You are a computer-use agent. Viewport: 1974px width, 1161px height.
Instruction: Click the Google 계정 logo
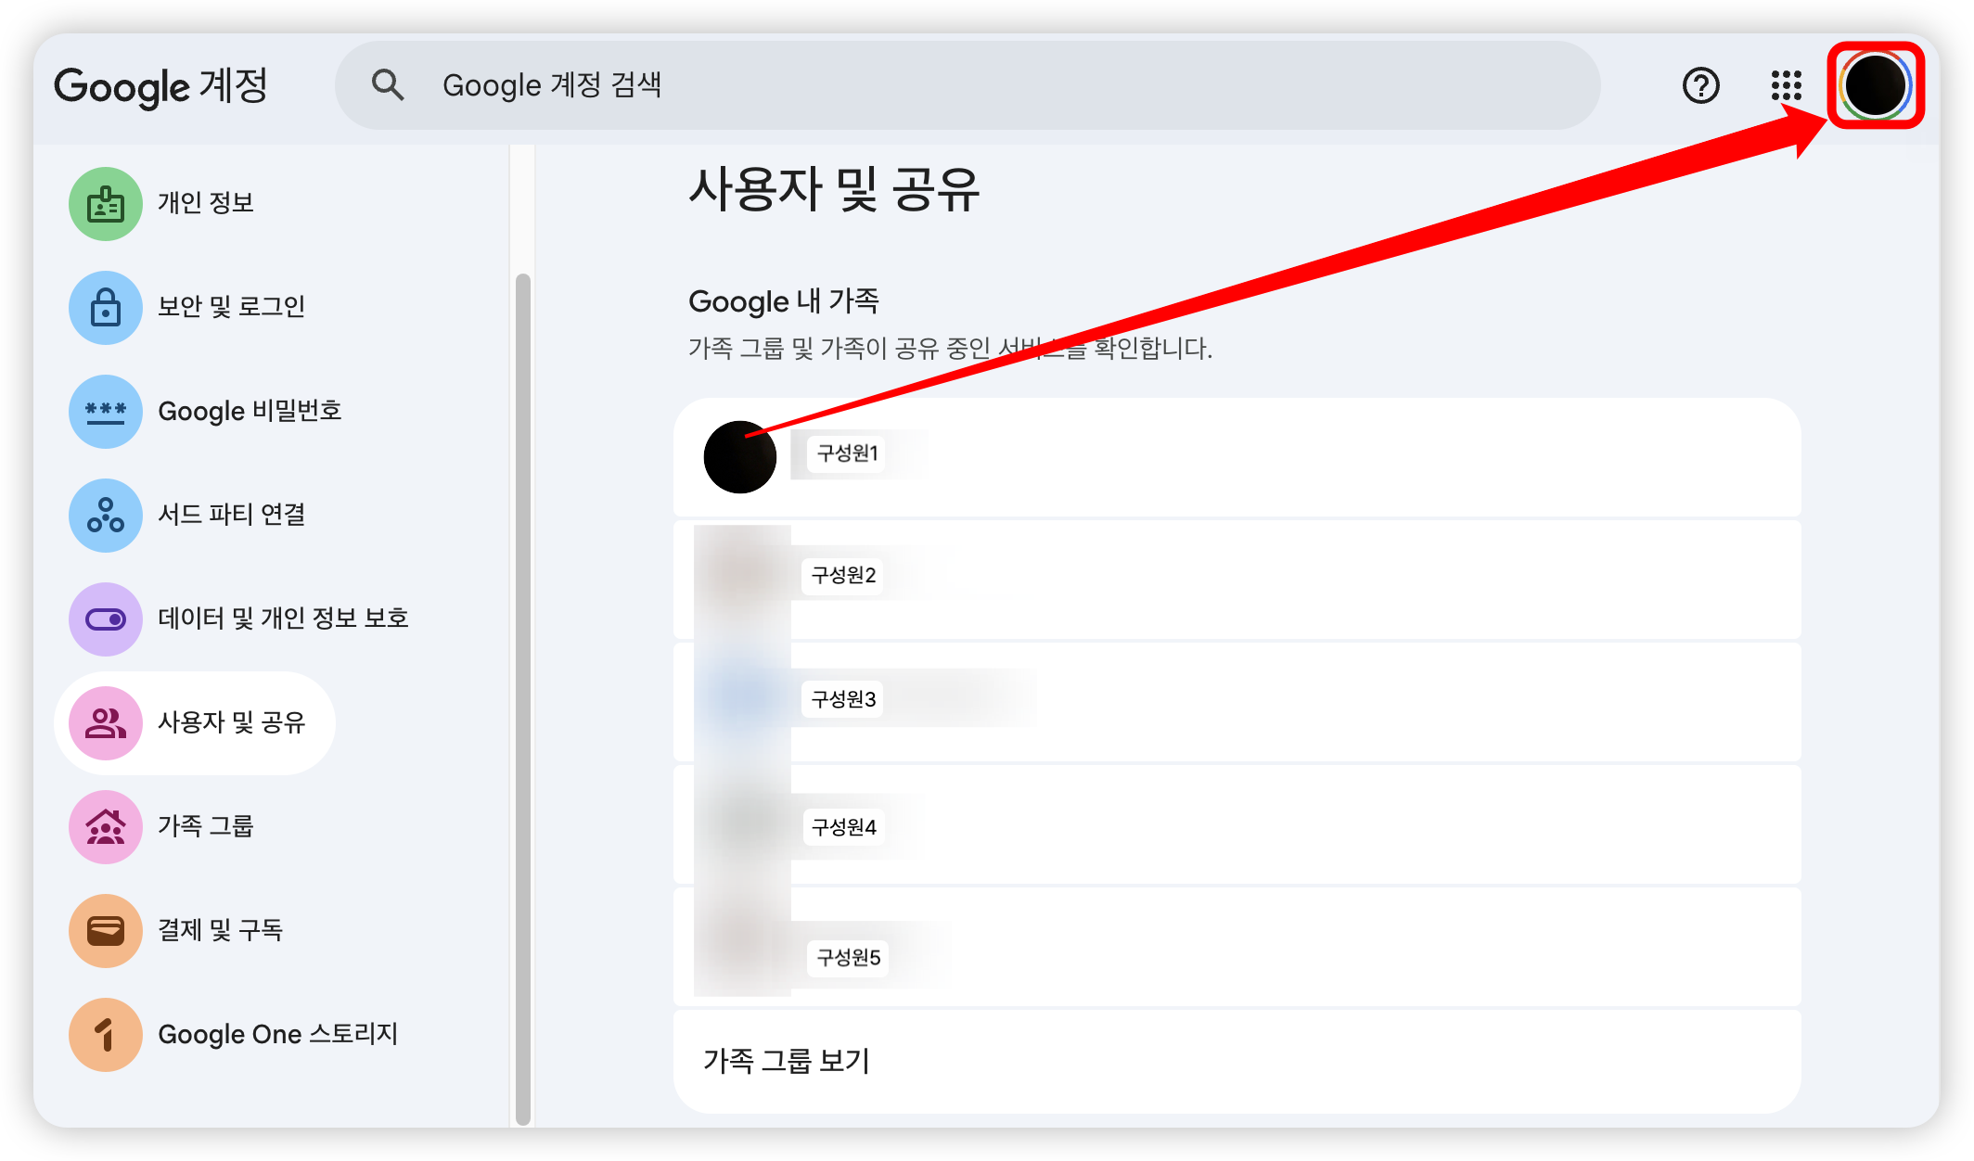pyautogui.click(x=161, y=86)
